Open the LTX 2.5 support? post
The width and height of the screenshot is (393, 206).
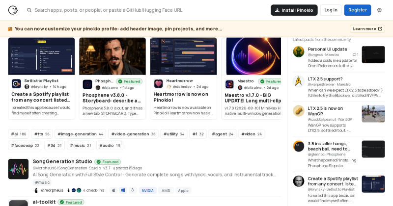coord(325,79)
